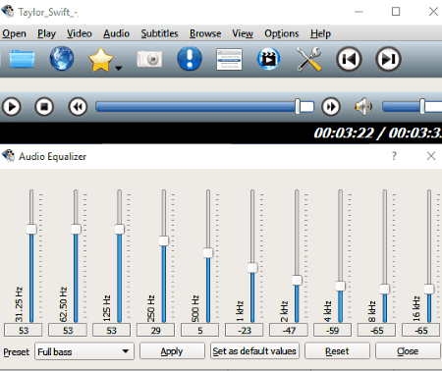Click the film clapper icon
Viewport: 442px width, 371px height.
268,59
